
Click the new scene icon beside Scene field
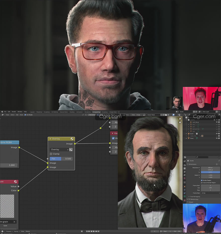(x=194, y=112)
